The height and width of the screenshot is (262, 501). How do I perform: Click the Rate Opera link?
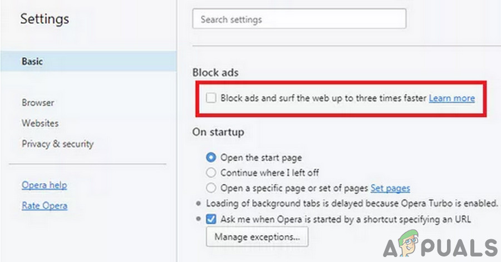44,205
